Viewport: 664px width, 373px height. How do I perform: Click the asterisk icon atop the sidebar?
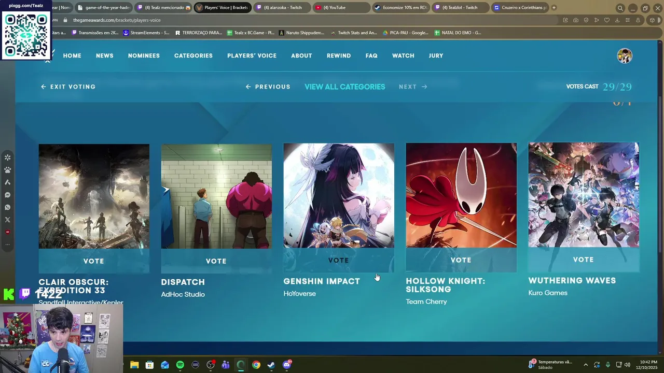[7, 157]
